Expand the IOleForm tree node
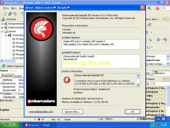170x128 pixels. 2,27
